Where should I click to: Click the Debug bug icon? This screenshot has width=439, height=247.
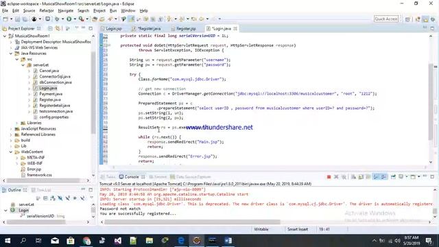pos(57,19)
